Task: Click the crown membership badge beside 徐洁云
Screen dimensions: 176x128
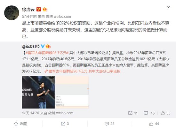Action: [x=45, y=9]
